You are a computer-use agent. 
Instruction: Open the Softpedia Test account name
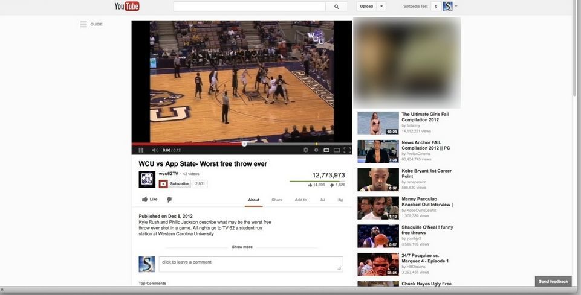tap(415, 6)
